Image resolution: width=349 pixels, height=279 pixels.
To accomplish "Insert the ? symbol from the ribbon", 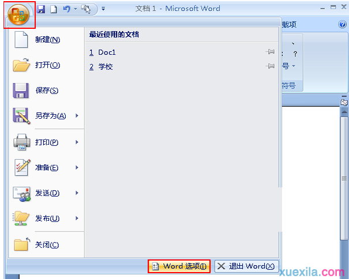I will (295, 54).
